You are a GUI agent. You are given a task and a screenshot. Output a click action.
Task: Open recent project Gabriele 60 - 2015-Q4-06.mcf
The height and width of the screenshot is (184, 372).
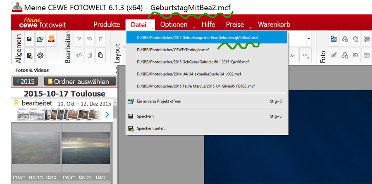206,62
